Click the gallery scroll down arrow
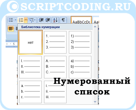Viewport: 136px width, 110px height. (95, 102)
